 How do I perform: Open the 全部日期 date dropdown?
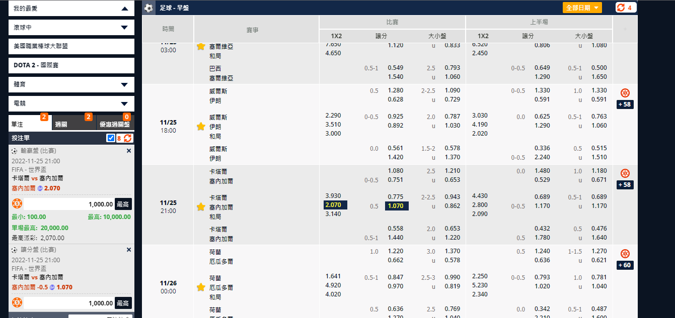click(x=582, y=8)
